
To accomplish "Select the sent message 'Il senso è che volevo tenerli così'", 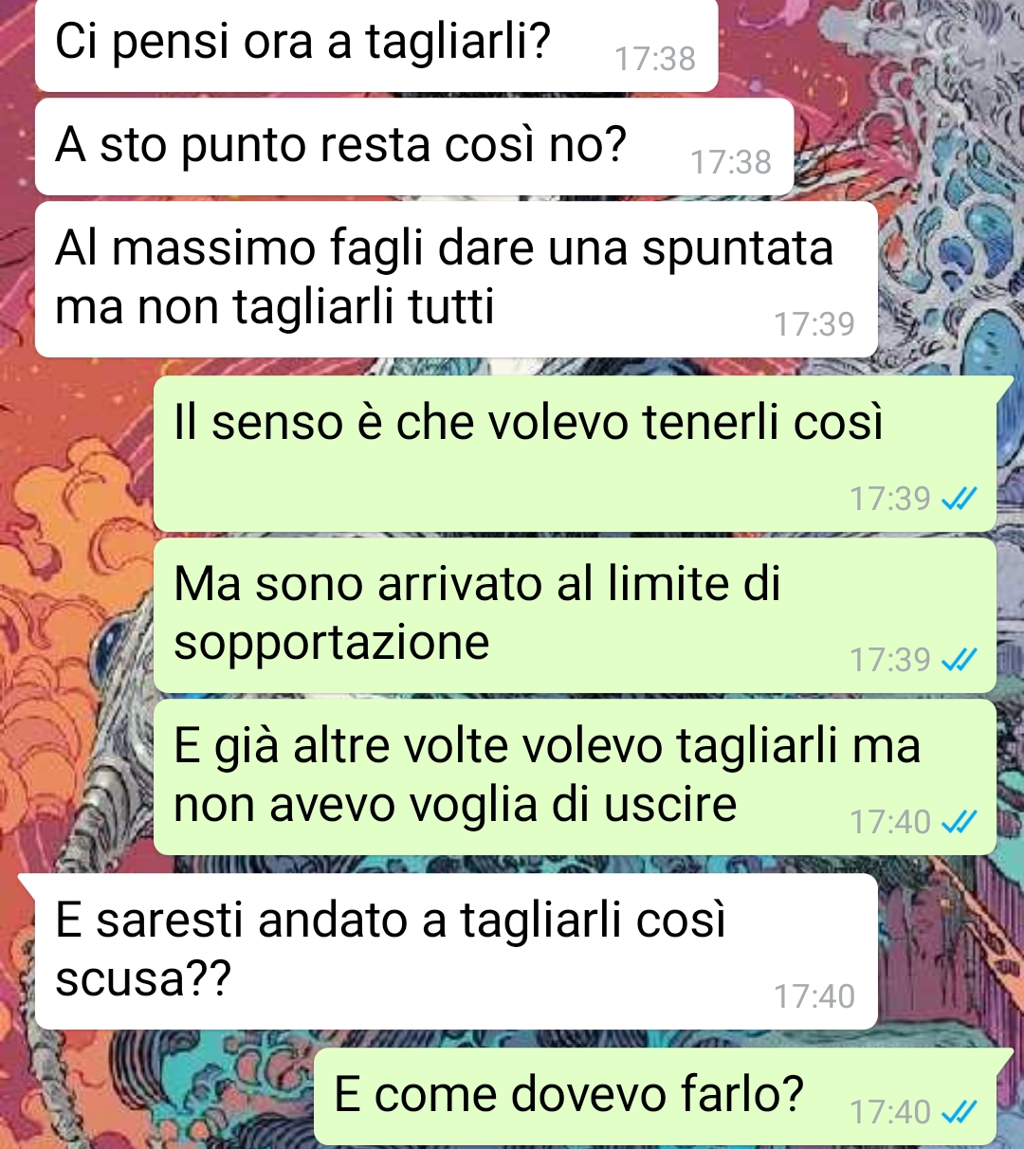I will [575, 454].
